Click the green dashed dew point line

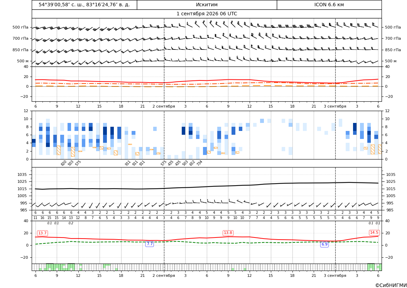[207, 243]
